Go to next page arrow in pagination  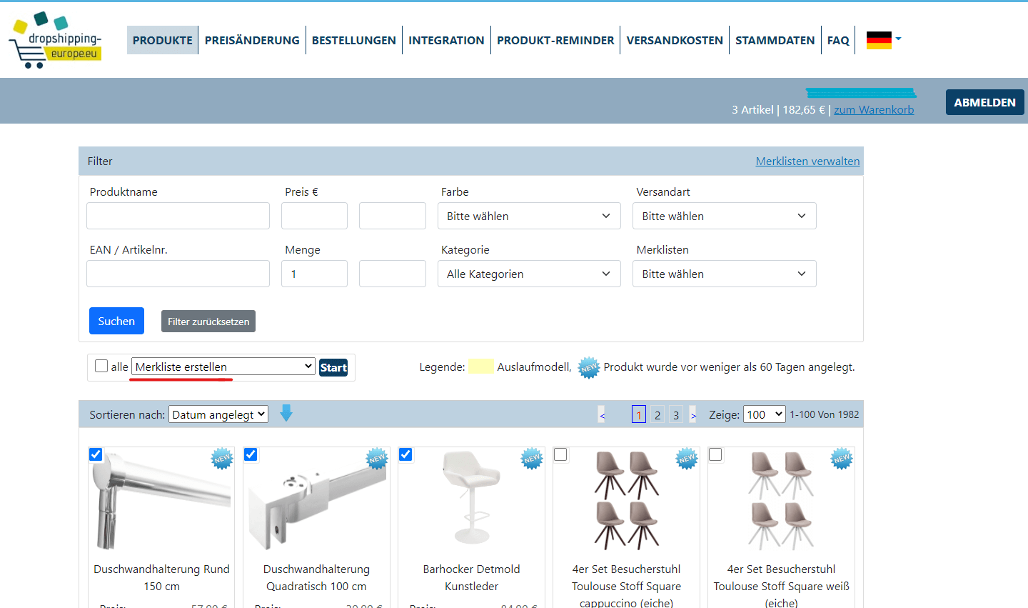coord(693,415)
